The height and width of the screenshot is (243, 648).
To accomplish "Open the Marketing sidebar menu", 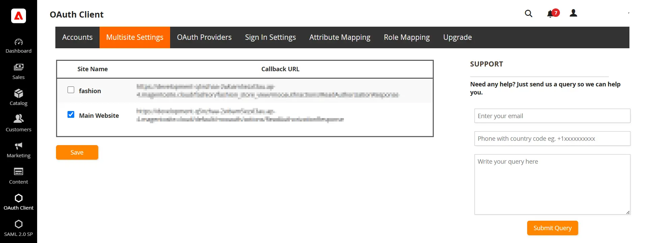I will pyautogui.click(x=19, y=150).
